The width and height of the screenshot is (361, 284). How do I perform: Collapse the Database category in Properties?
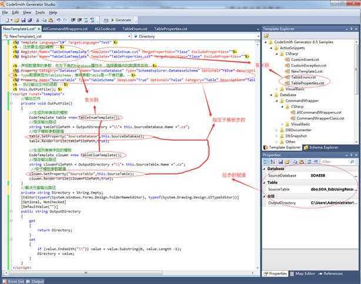265,168
